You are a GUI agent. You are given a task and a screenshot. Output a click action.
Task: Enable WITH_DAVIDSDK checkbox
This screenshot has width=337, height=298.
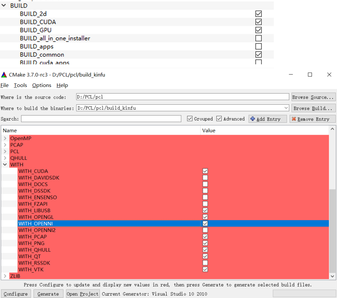pyautogui.click(x=205, y=177)
